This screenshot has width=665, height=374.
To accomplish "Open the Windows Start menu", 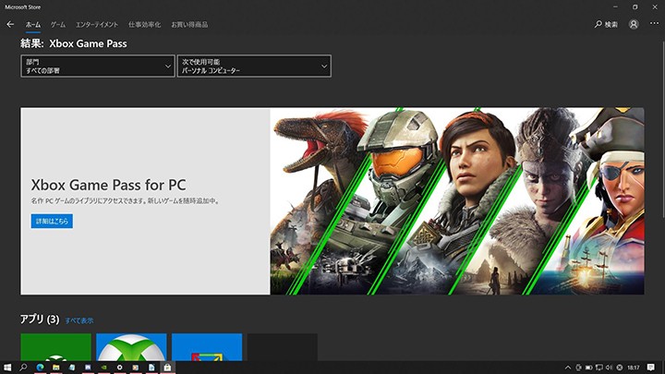I will pos(7,368).
